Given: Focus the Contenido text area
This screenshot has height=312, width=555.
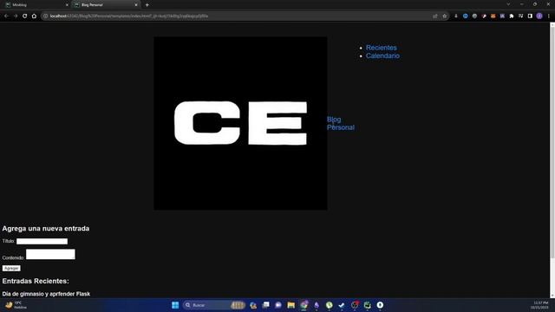Looking at the screenshot, I should click(50, 254).
